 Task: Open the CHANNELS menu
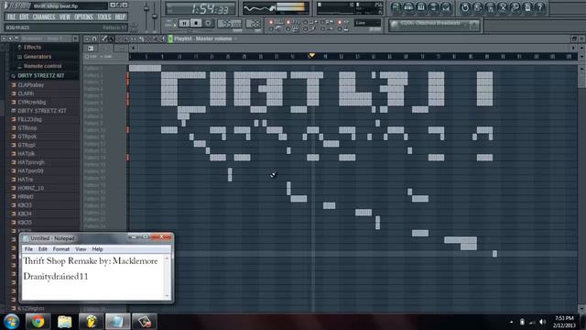tap(44, 16)
